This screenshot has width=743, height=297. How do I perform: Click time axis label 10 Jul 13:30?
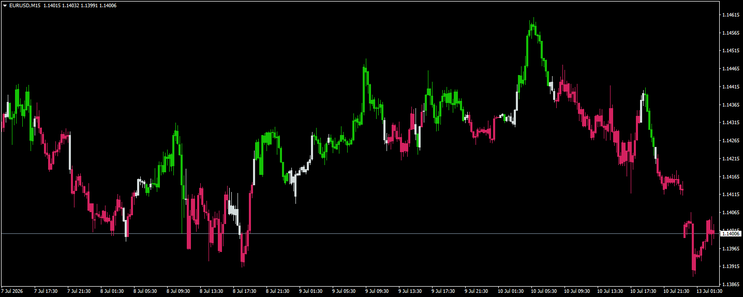point(611,291)
